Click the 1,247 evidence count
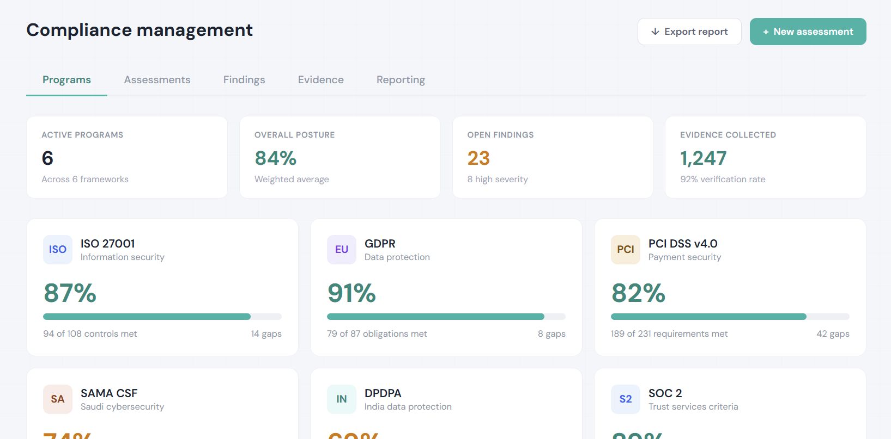Screen dimensions: 891x439 pyautogui.click(x=703, y=158)
